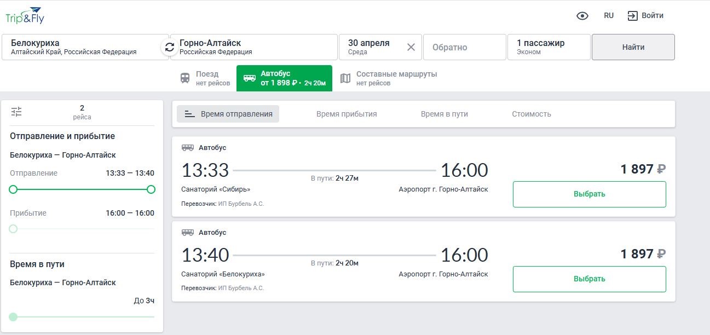The width and height of the screenshot is (710, 335).
Task: Click the bus icon on second trip
Action: tap(188, 233)
